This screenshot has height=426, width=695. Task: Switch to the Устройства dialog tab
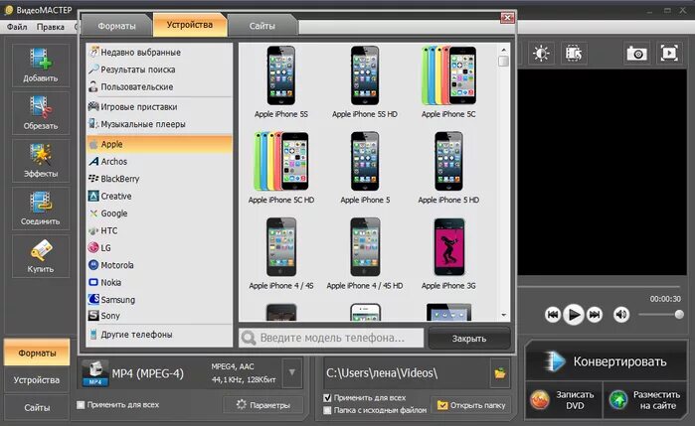click(190, 25)
